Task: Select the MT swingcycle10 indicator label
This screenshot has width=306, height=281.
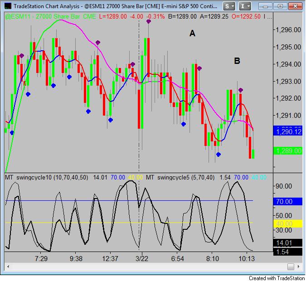Action: coord(46,178)
